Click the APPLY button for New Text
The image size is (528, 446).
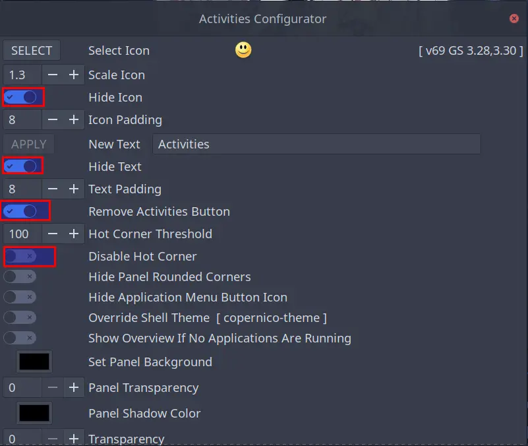(x=28, y=144)
